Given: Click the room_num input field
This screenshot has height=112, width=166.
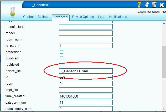Looking at the screenshot, I should point(86,39).
